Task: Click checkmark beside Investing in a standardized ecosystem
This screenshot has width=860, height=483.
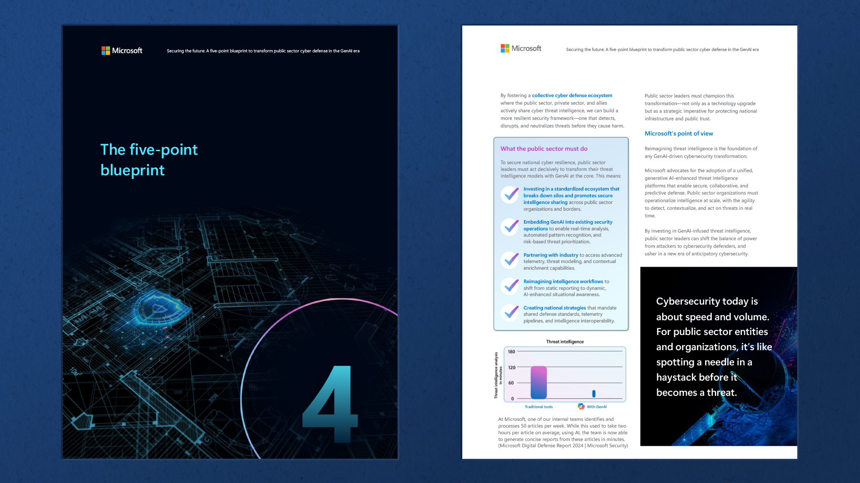Action: pos(510,195)
